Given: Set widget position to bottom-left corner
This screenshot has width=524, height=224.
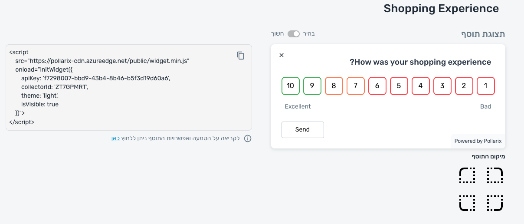Looking at the screenshot, I should coord(467,203).
